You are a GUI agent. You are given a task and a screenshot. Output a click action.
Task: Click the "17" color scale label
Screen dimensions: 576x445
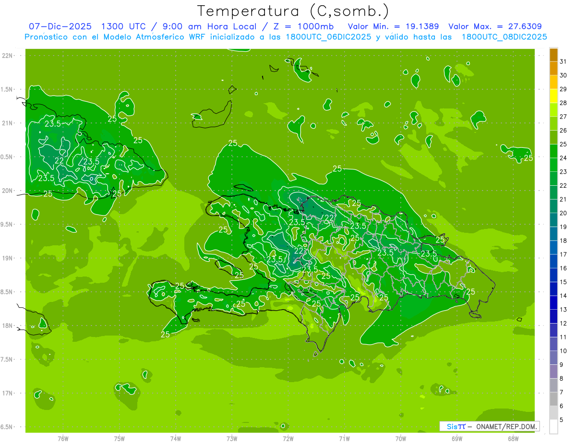[563, 255]
